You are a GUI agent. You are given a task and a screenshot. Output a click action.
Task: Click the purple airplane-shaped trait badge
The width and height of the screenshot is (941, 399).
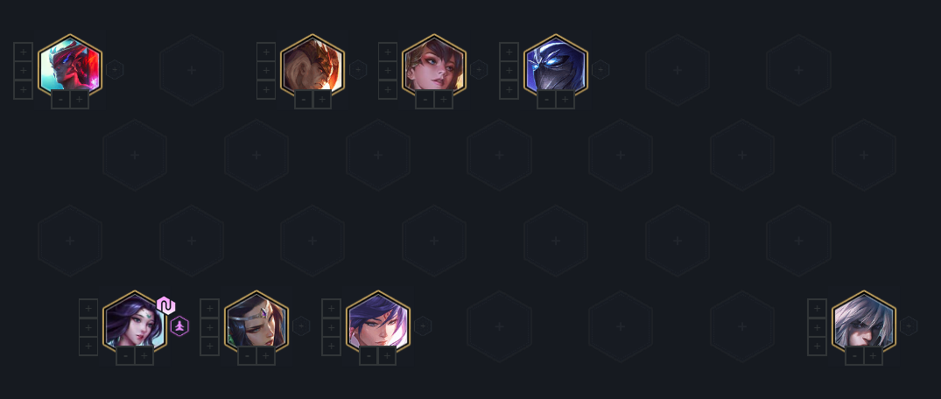(x=179, y=326)
